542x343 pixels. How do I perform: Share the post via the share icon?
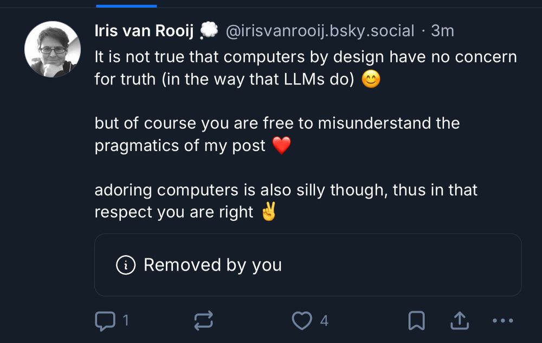pos(459,320)
